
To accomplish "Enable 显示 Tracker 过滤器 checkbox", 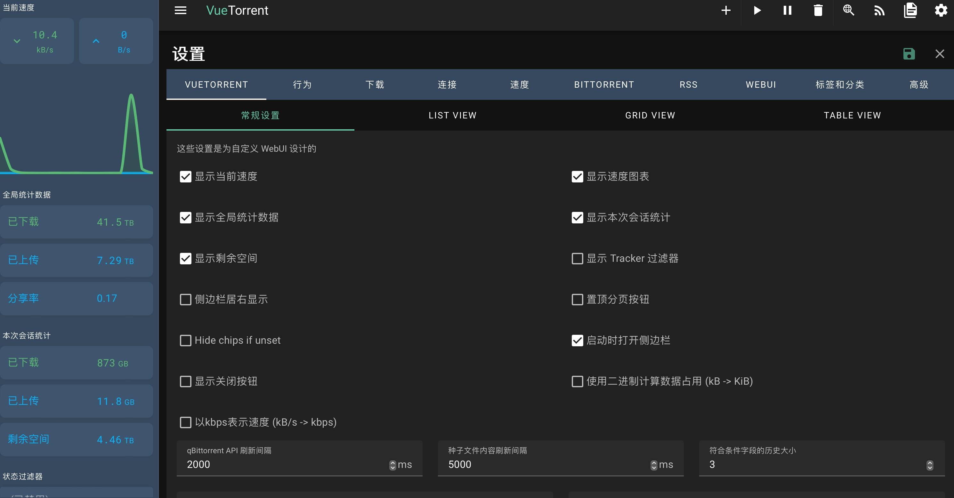I will [578, 259].
